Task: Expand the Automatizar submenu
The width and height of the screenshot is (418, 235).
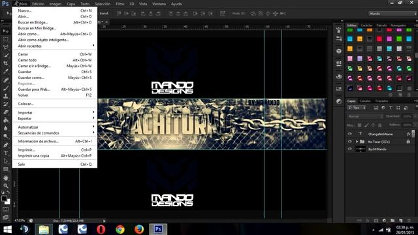Action: (x=55, y=127)
